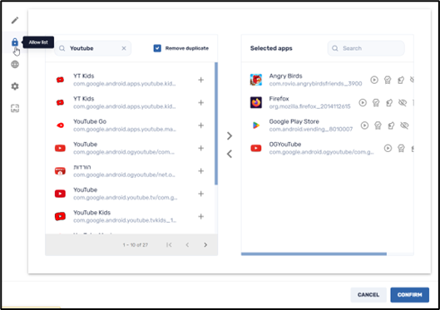Viewport: 440px width, 310px height.
Task: Move apps back with the < arrow
Action: coord(230,154)
